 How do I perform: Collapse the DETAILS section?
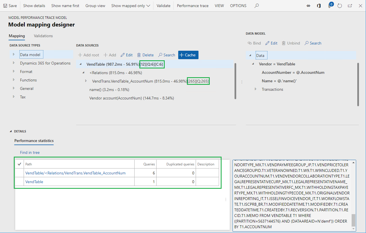pos(11,131)
